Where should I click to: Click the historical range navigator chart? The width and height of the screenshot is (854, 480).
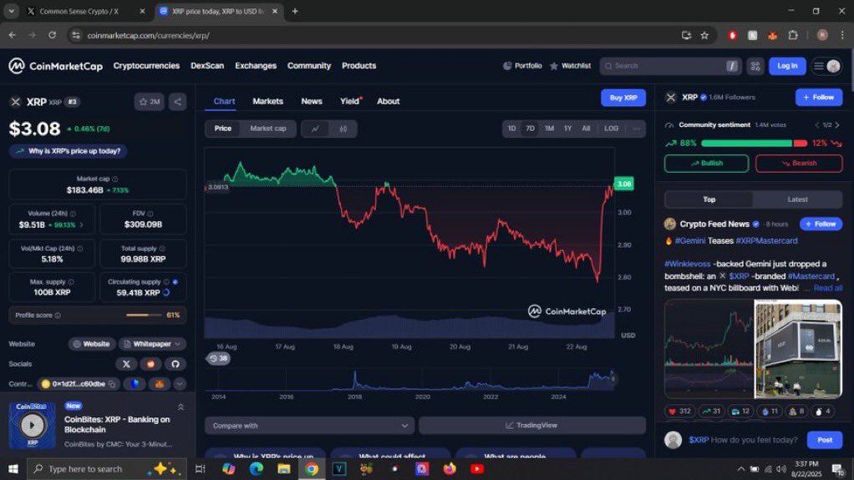411,379
